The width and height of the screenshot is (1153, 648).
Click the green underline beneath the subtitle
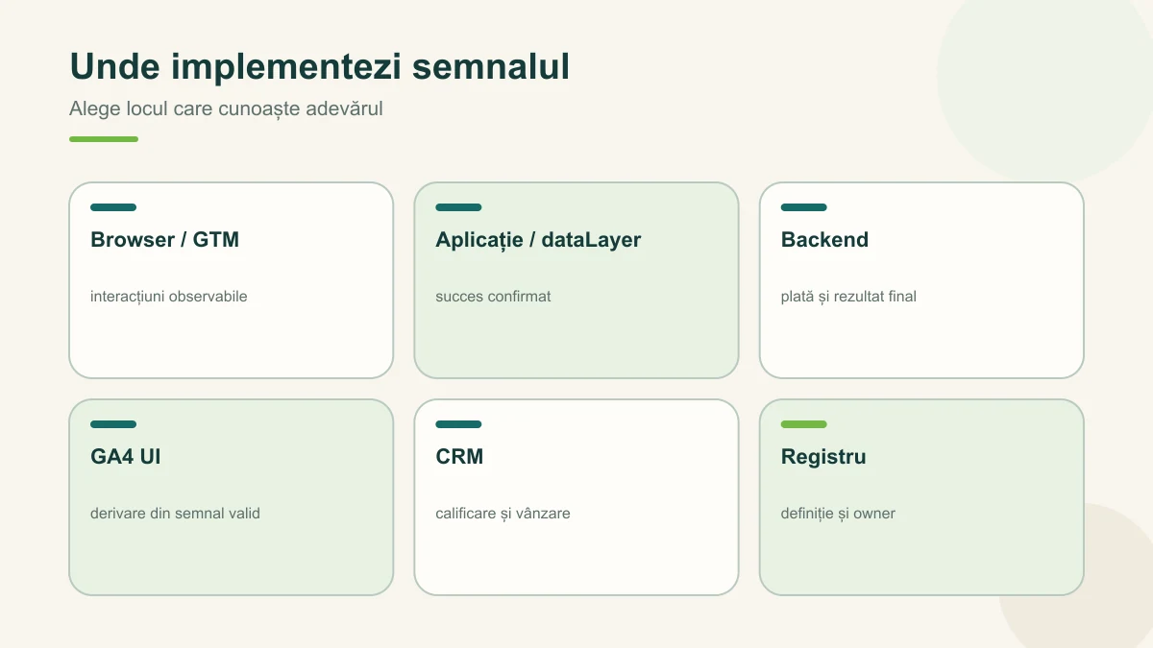coord(104,139)
